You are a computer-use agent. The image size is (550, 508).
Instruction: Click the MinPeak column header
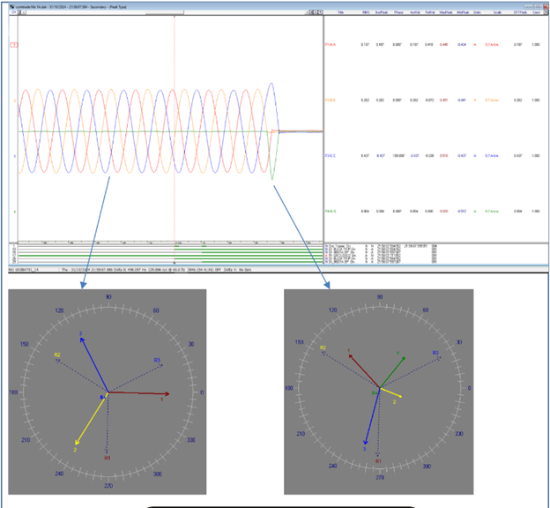(463, 12)
